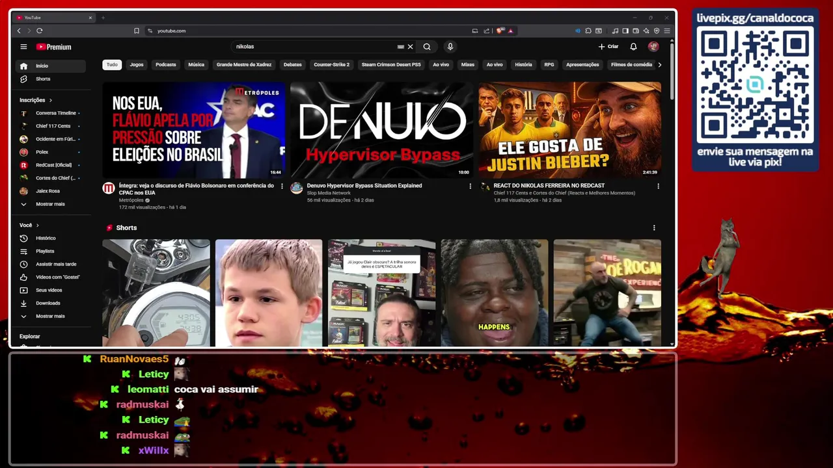Screen dimensions: 833x468
Task: Open options menu for Nikolas Ferreira react video
Action: pos(658,186)
